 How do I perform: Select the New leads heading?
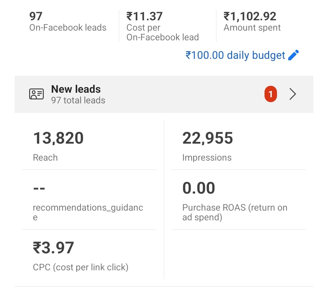point(76,89)
